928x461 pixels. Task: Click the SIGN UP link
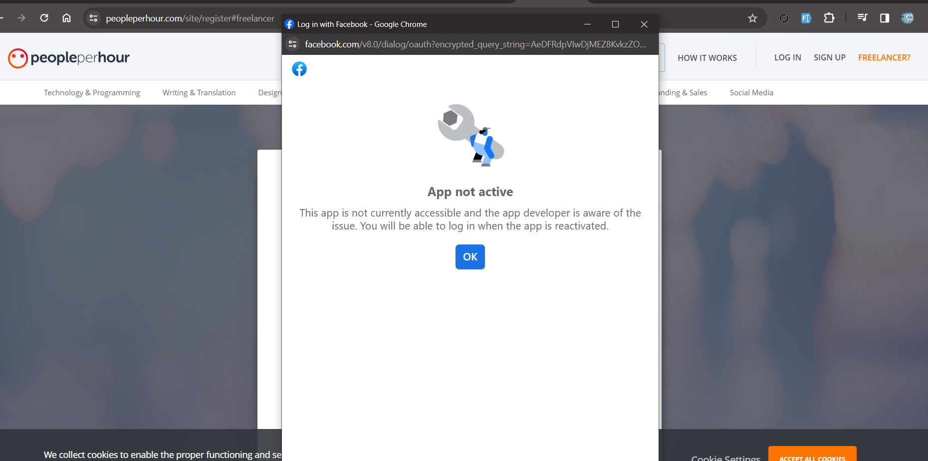829,58
